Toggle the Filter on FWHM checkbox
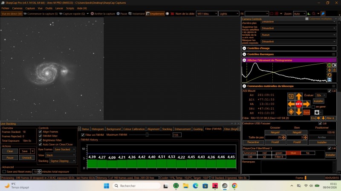The image size is (341, 191). pos(83,135)
